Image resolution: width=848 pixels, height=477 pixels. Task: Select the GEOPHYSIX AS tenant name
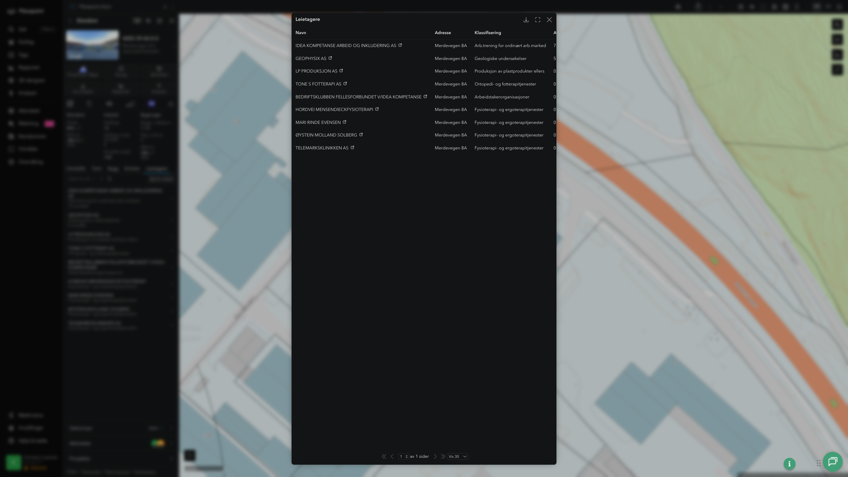click(x=311, y=59)
